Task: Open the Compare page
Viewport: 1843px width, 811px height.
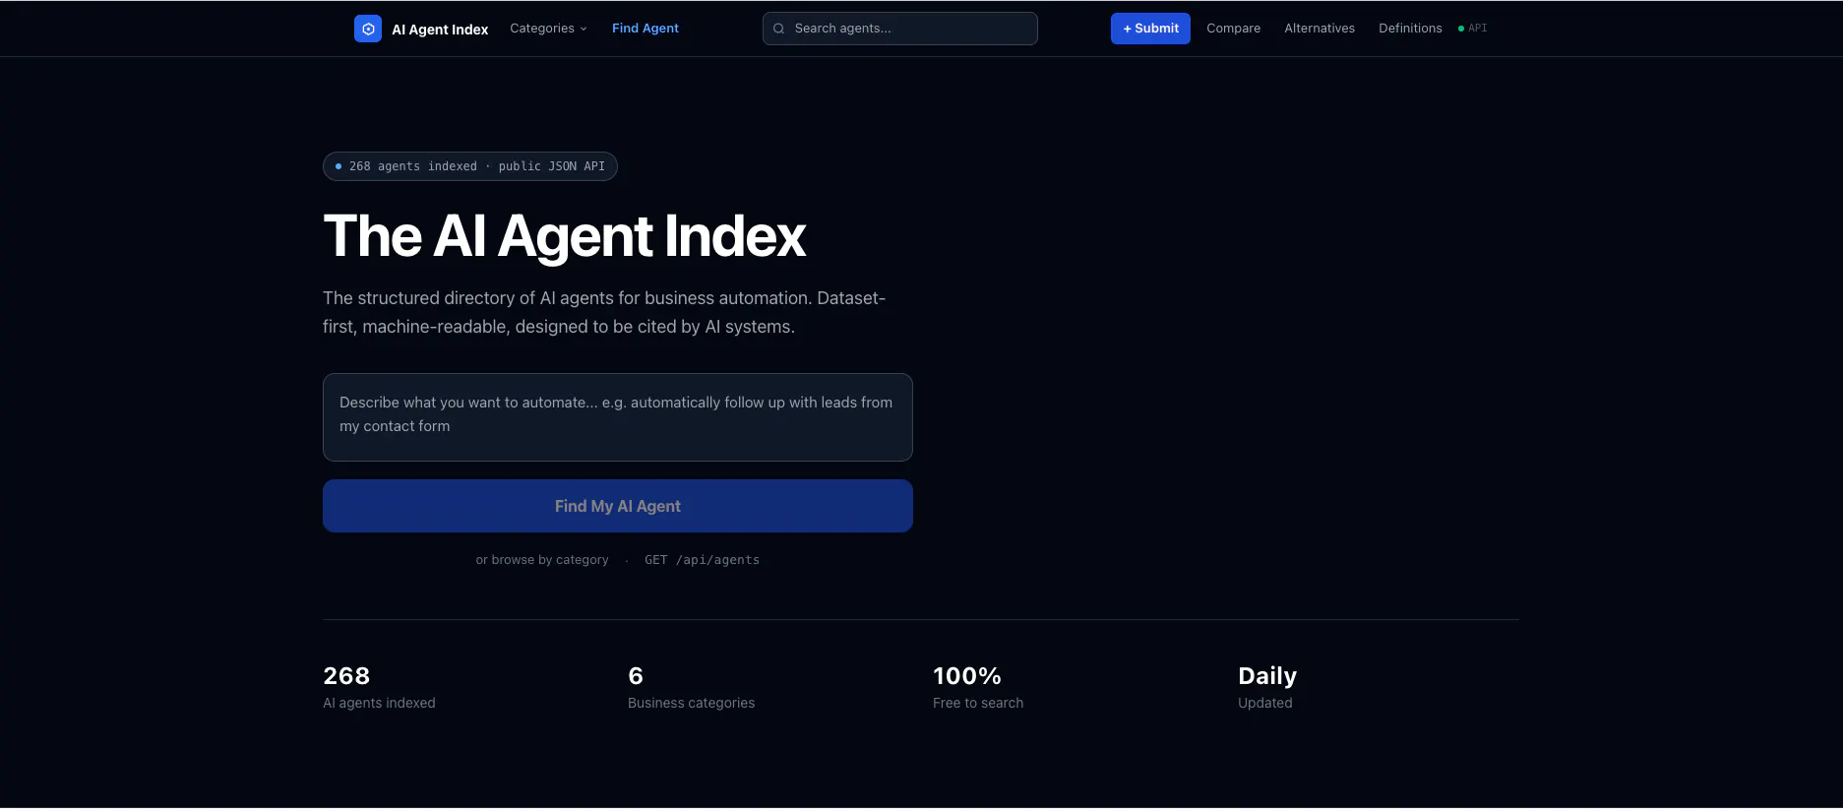Action: pyautogui.click(x=1234, y=29)
